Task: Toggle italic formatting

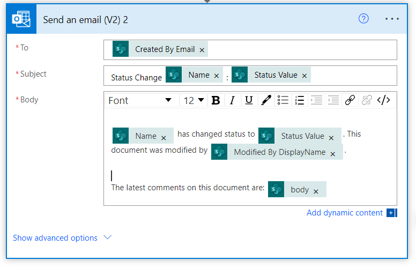Action: coord(233,100)
